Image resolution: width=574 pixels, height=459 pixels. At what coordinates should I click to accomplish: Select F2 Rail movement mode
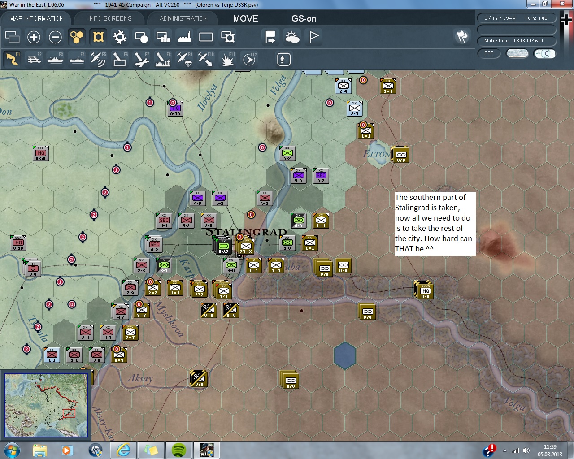34,59
